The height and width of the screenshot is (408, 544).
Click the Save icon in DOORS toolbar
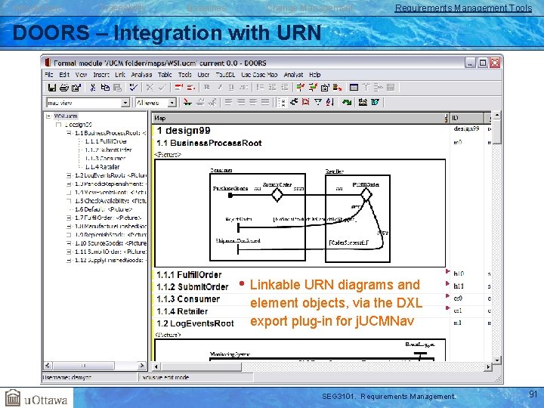click(52, 88)
